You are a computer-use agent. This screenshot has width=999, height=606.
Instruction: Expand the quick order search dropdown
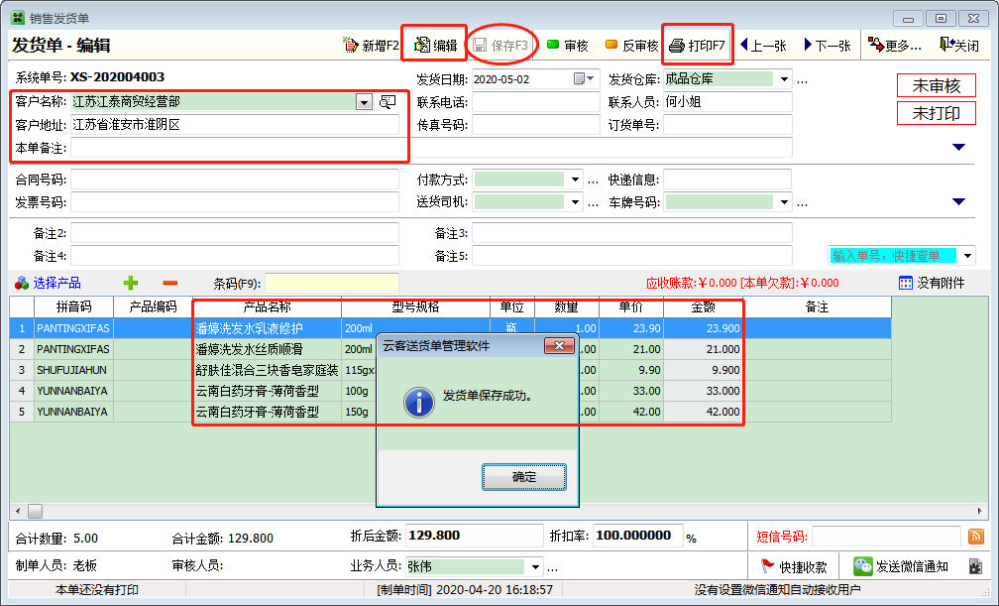pos(967,256)
